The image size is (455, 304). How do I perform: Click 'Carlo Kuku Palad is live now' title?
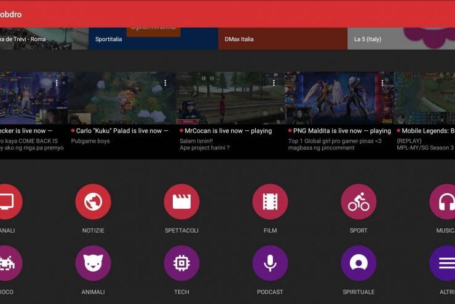119,131
